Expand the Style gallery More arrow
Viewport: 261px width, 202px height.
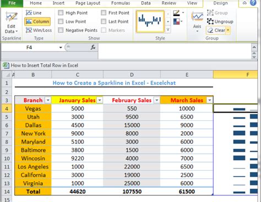pos(168,30)
